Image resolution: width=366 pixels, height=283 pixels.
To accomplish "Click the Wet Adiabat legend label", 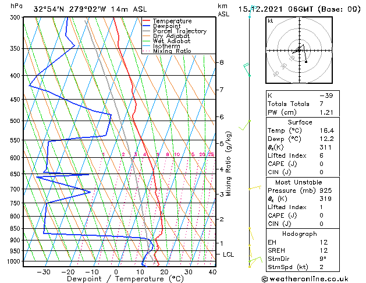I will (172, 41).
